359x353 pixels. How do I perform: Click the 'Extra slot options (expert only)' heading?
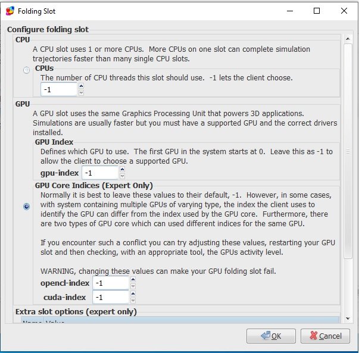point(76,311)
